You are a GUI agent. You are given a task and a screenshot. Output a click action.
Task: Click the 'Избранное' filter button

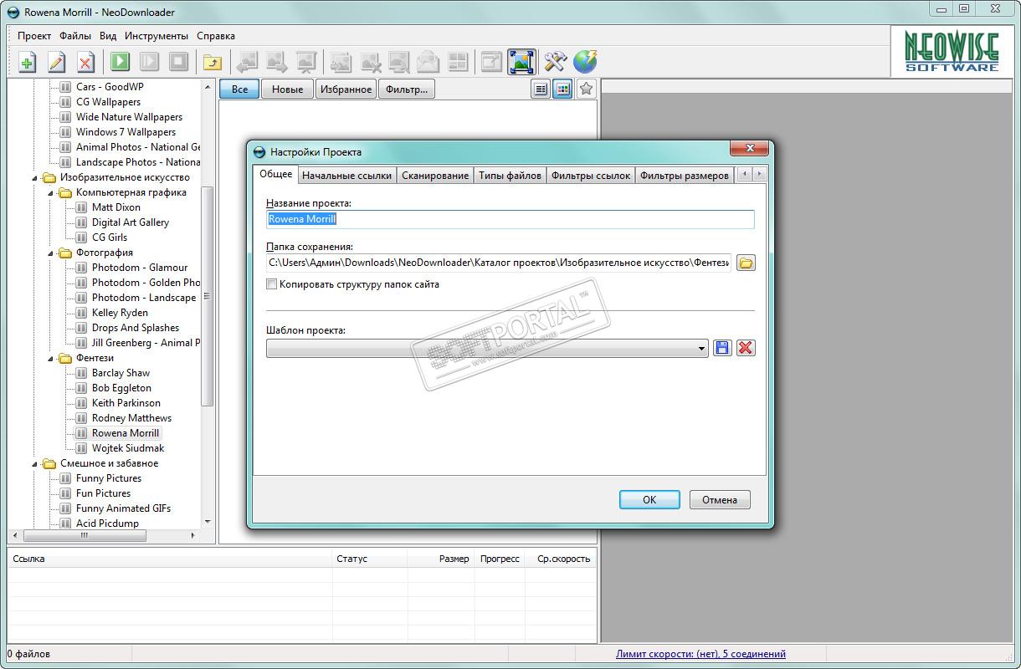346,89
